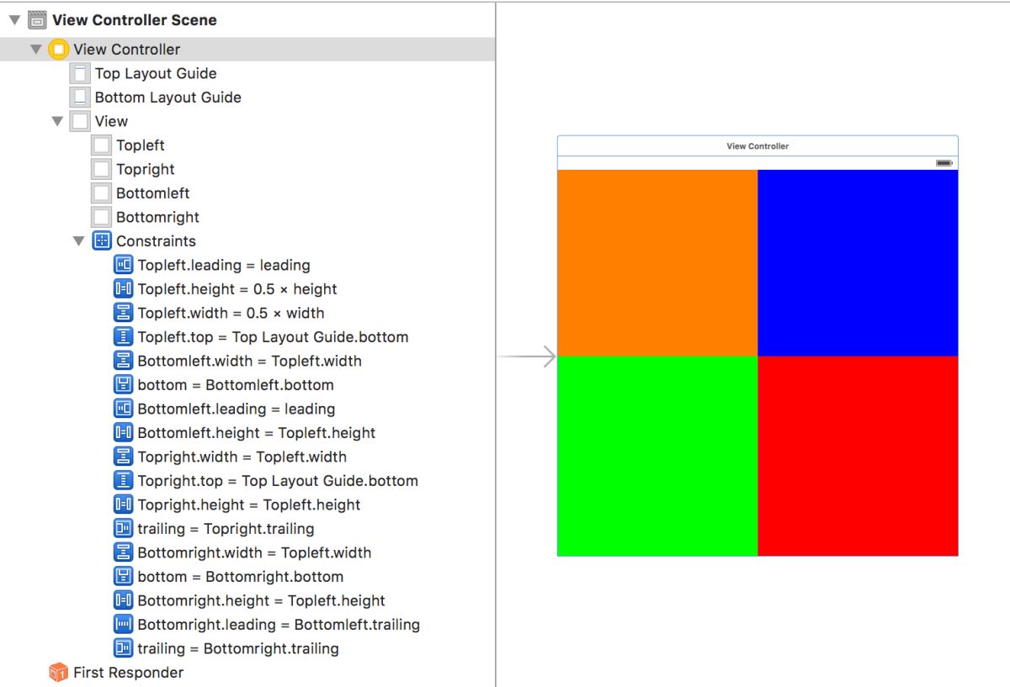Click icon of Topleft.top = Top Layout Guide.bottom

[123, 337]
